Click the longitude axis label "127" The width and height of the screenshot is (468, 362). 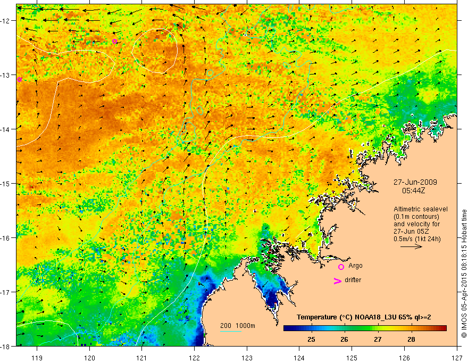click(457, 358)
